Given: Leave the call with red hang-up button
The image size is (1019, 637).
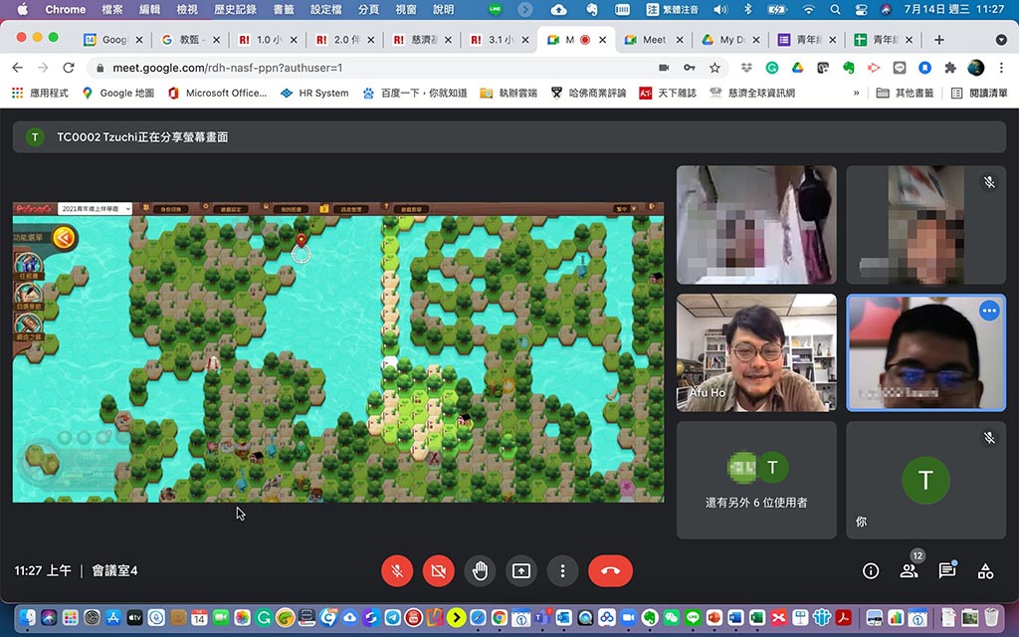Looking at the screenshot, I should coord(610,570).
